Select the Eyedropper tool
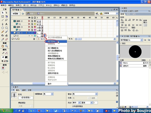 (x=3, y=39)
